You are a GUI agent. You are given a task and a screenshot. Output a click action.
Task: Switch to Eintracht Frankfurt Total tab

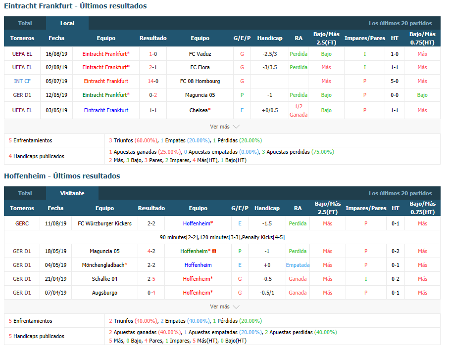(x=25, y=23)
